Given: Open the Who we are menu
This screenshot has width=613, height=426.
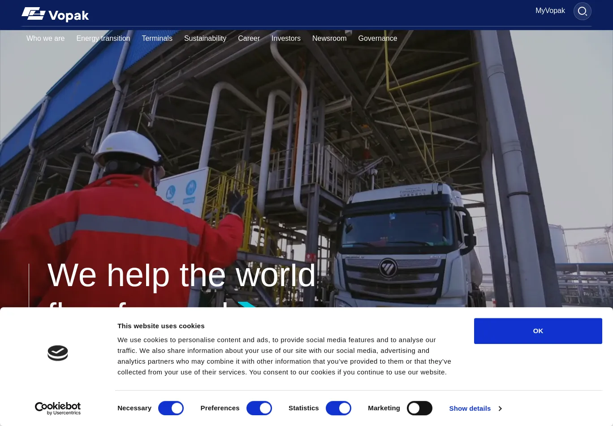Looking at the screenshot, I should [x=45, y=39].
